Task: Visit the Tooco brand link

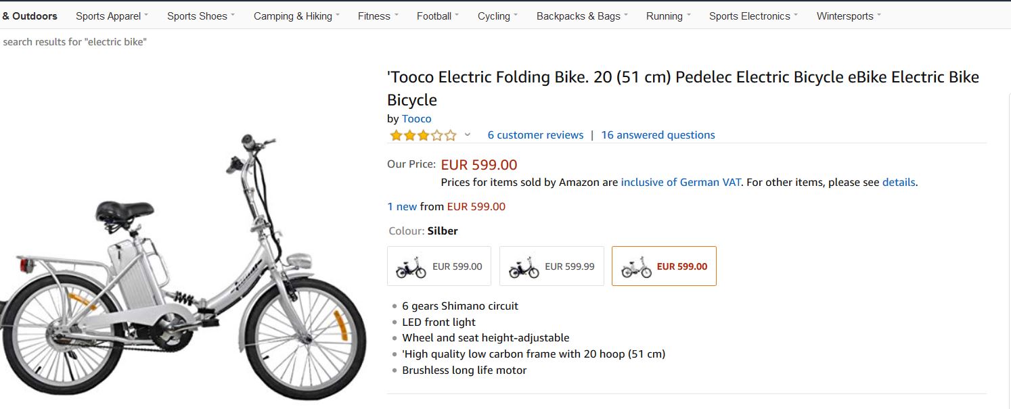Action: click(416, 119)
